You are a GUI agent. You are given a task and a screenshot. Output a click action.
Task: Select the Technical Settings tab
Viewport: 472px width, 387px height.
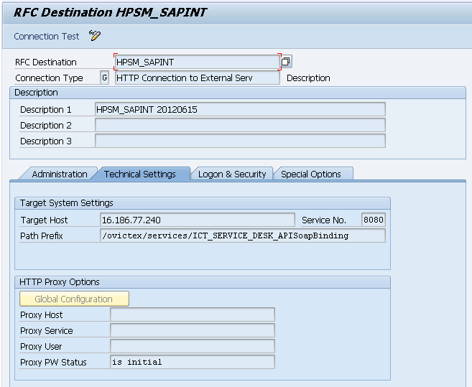[x=140, y=174]
